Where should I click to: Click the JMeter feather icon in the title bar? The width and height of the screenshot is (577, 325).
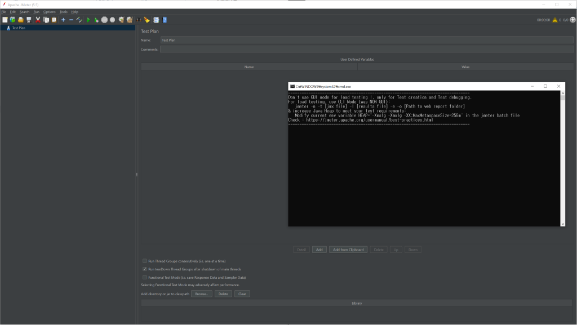[4, 5]
